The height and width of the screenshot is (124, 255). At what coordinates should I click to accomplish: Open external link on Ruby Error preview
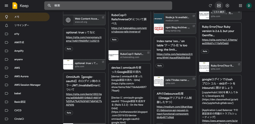pos(239,64)
